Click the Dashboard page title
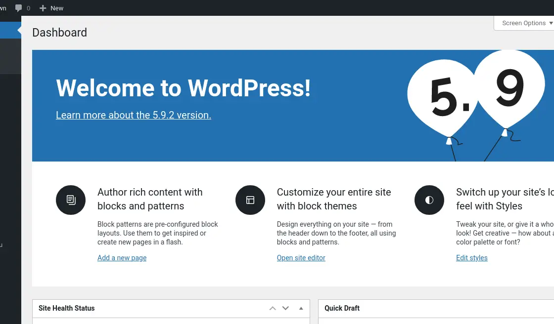The width and height of the screenshot is (554, 324). click(x=60, y=33)
